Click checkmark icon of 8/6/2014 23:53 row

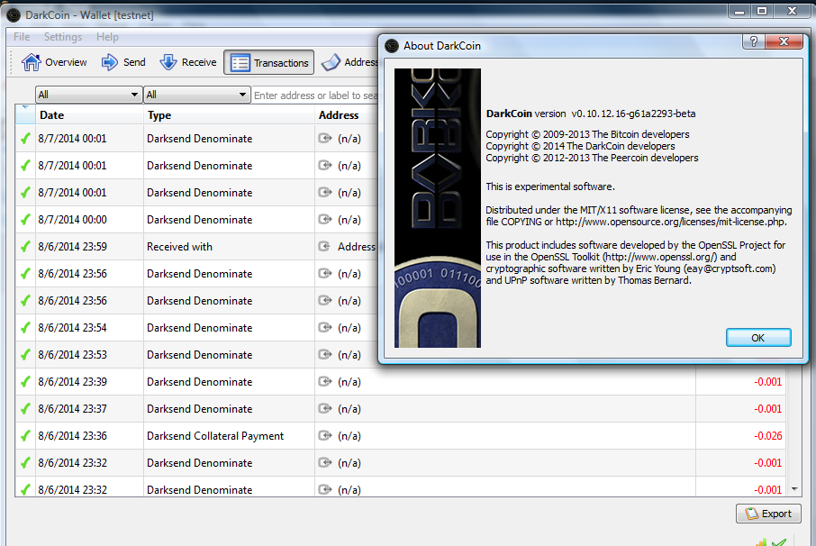click(x=25, y=355)
